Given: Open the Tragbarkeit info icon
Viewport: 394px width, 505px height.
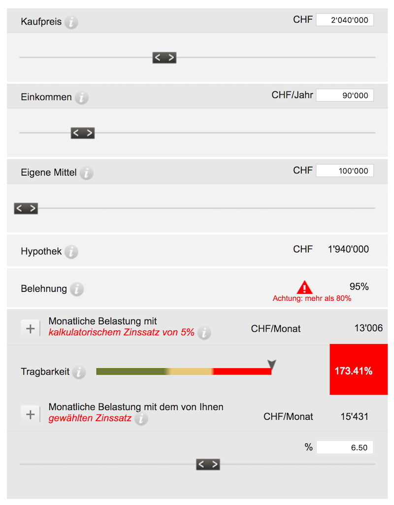Looking at the screenshot, I should [x=79, y=372].
